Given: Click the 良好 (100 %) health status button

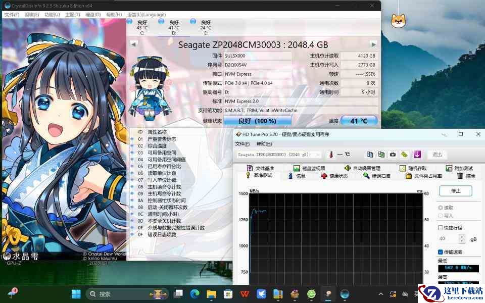Looking at the screenshot, I should pos(257,121).
